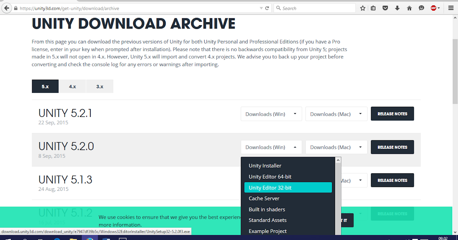This screenshot has width=458, height=240.
Task: Go to the browser home page icon
Action: [409, 8]
